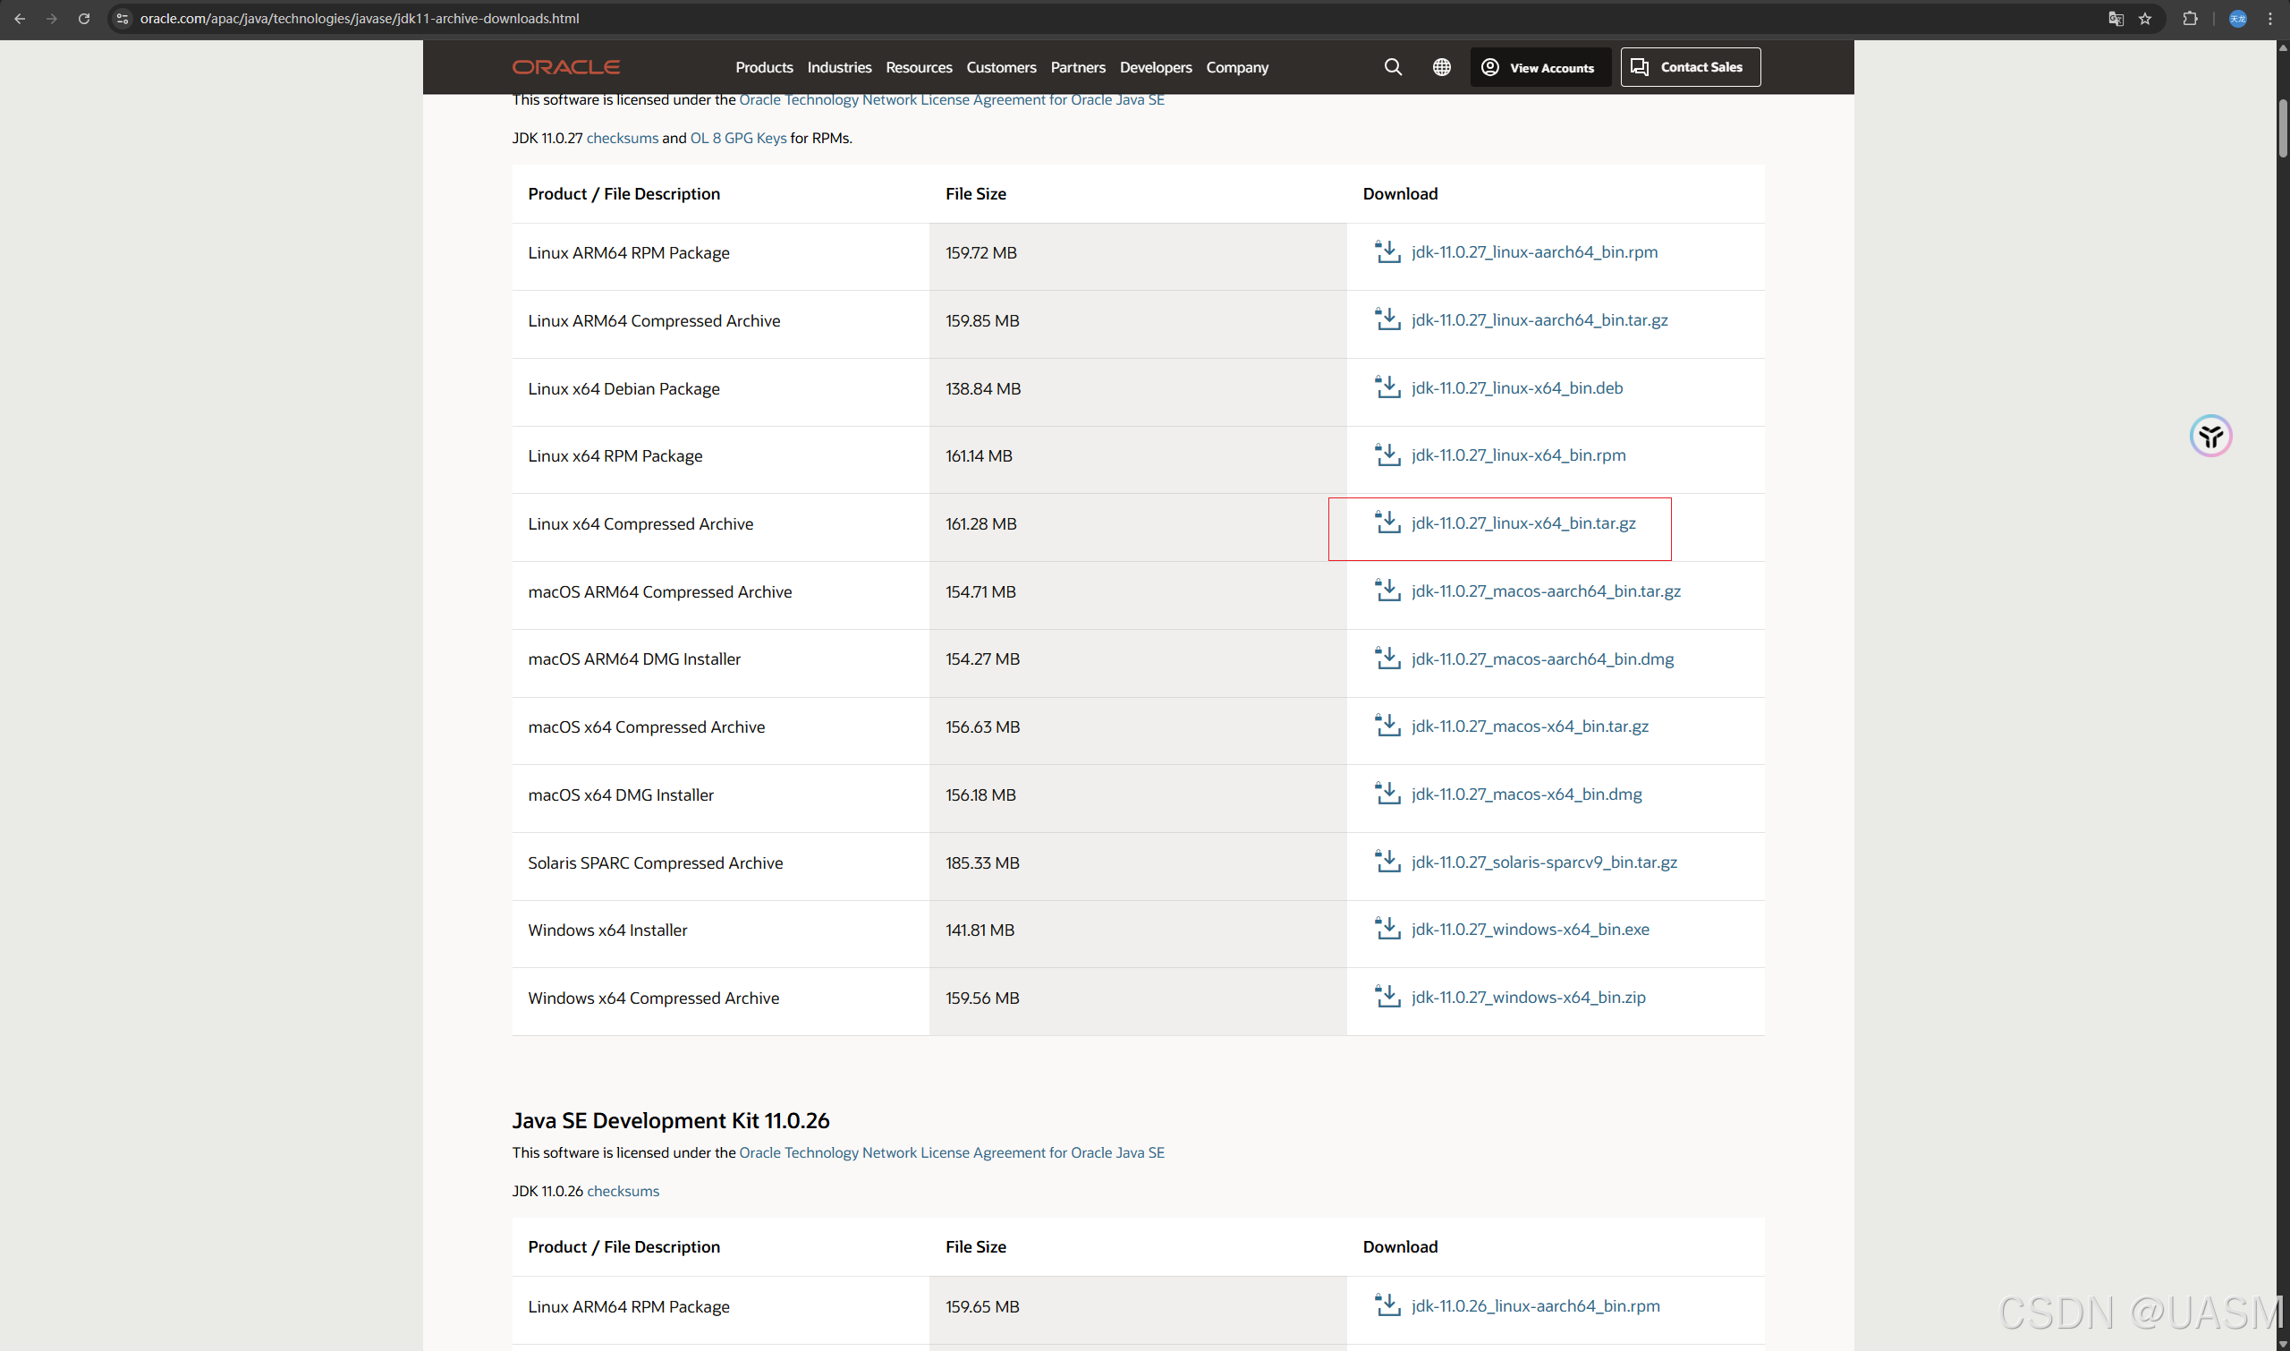Click download icon for windows-x64_bin.exe
Viewport: 2290px width, 1351px height.
[x=1387, y=929]
